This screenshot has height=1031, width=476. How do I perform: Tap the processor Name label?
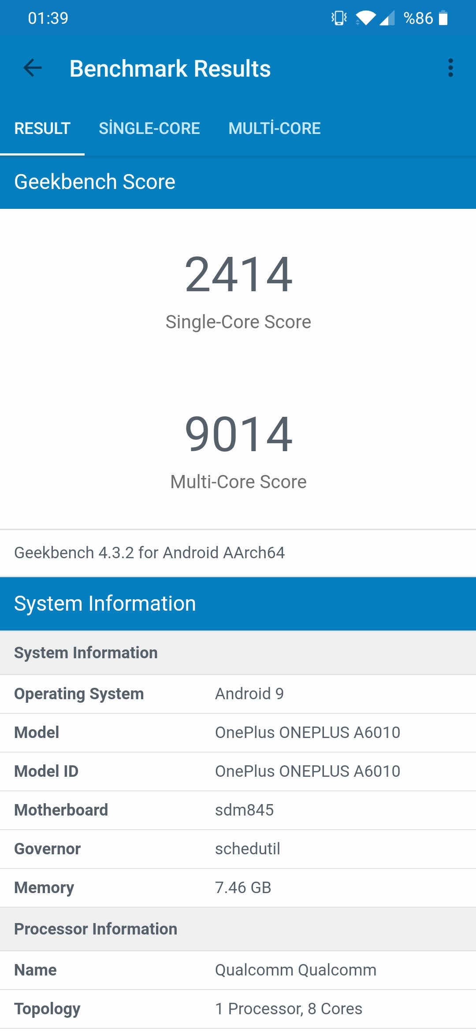(x=35, y=970)
